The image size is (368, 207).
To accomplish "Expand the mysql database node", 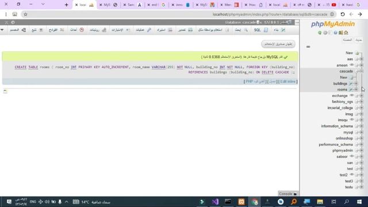I will 362,132.
